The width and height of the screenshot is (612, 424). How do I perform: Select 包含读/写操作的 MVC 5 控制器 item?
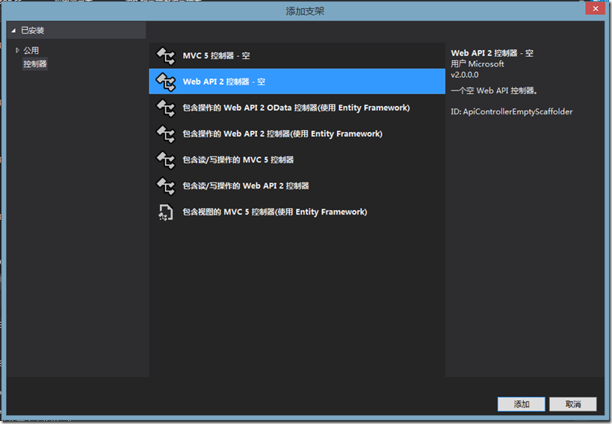[x=297, y=160]
